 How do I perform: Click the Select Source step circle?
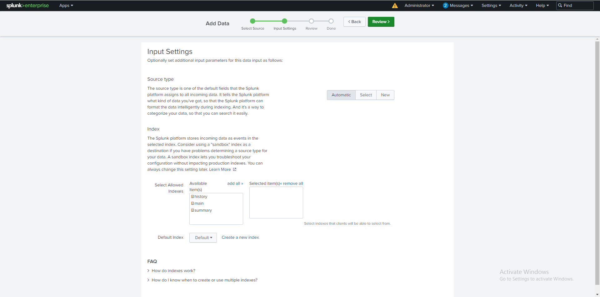point(252,21)
